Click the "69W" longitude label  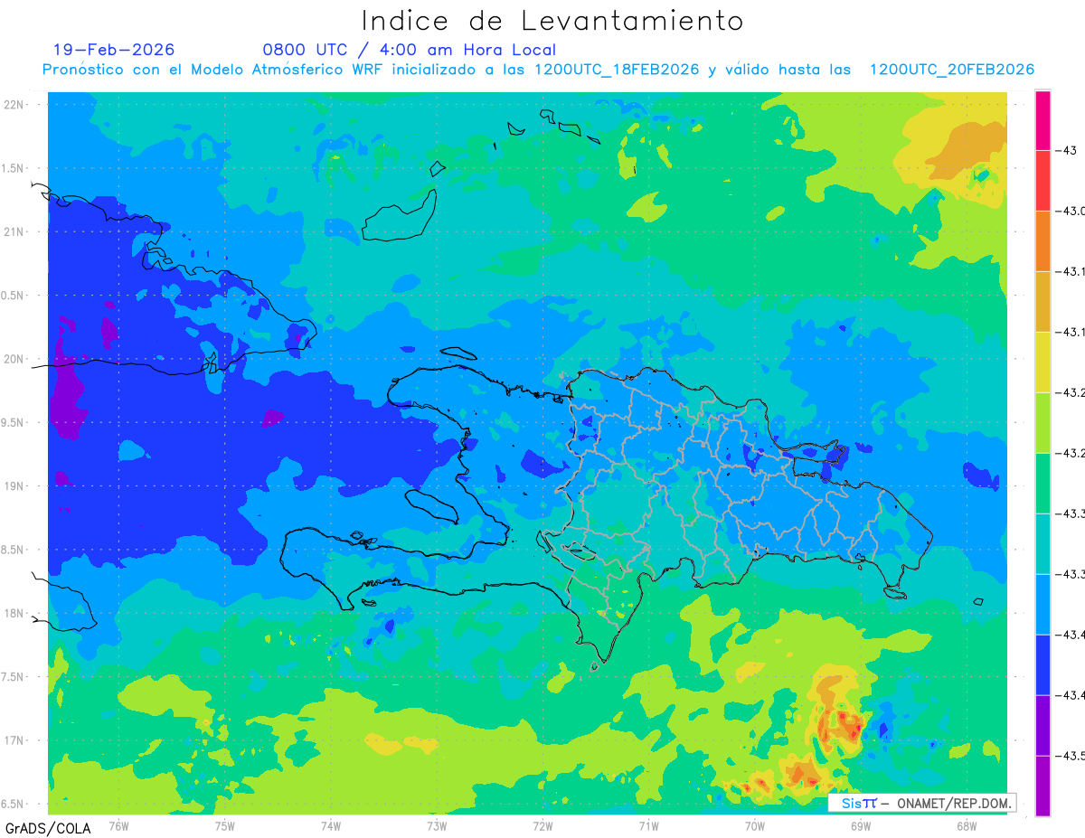tap(860, 825)
